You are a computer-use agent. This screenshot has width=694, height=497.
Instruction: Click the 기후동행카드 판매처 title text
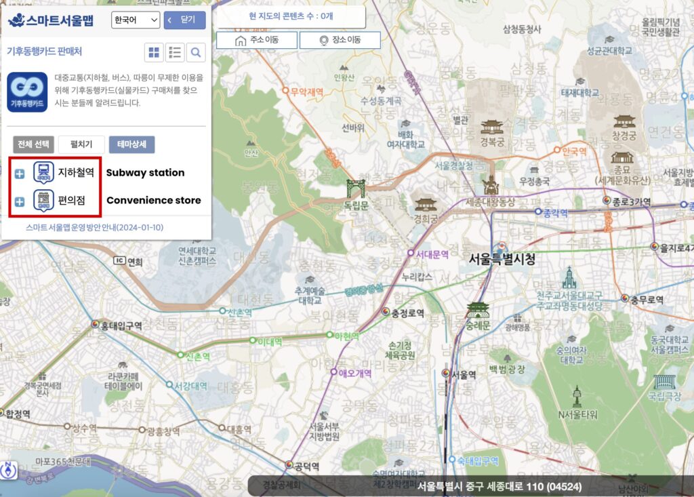tap(44, 52)
